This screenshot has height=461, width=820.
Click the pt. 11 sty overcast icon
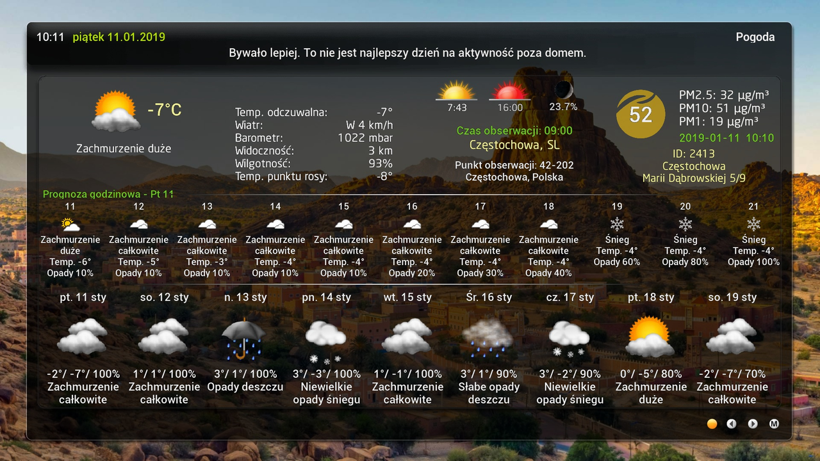83,337
